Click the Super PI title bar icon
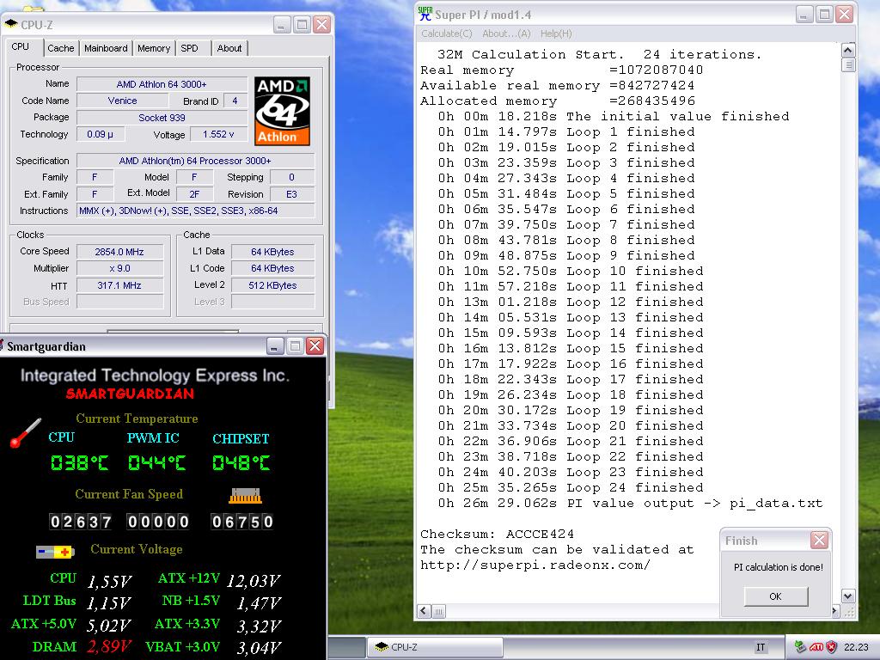The image size is (880, 660). click(425, 14)
